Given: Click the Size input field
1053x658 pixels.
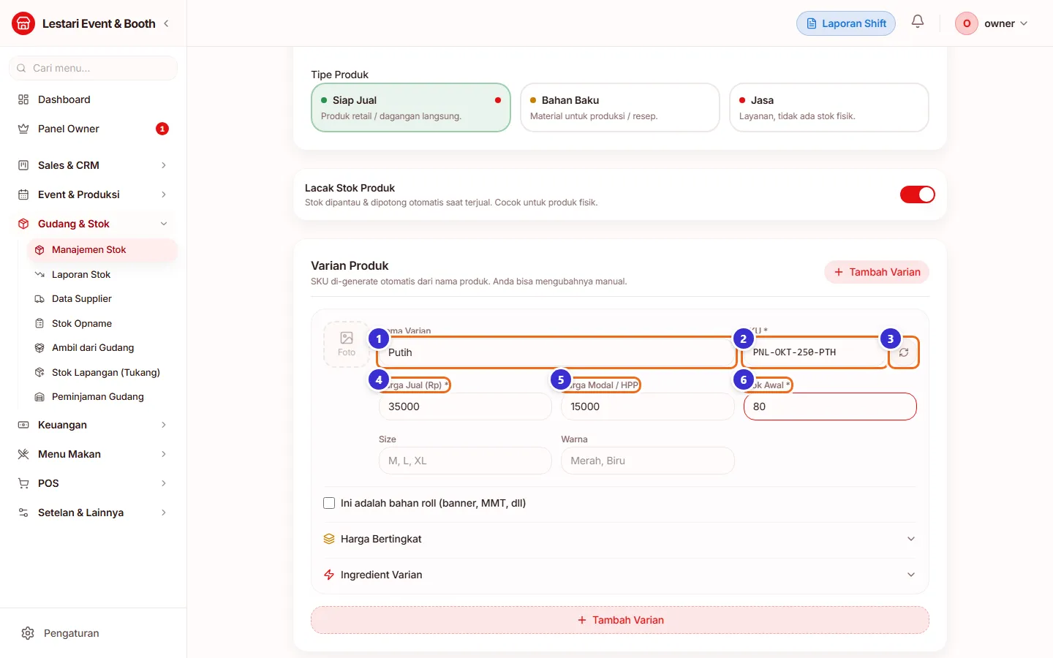Looking at the screenshot, I should [465, 461].
